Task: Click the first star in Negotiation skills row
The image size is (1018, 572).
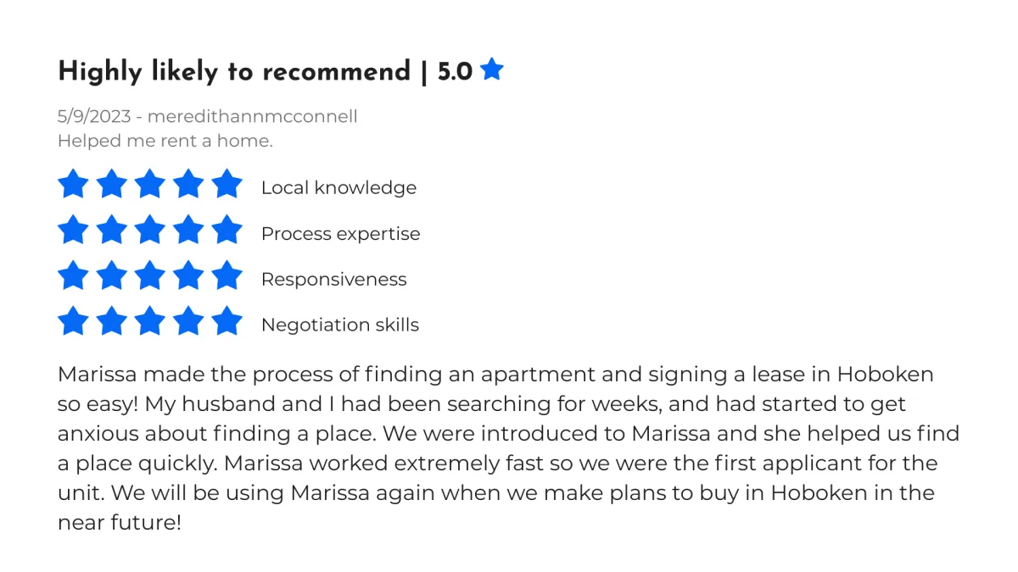Action: pyautogui.click(x=73, y=321)
